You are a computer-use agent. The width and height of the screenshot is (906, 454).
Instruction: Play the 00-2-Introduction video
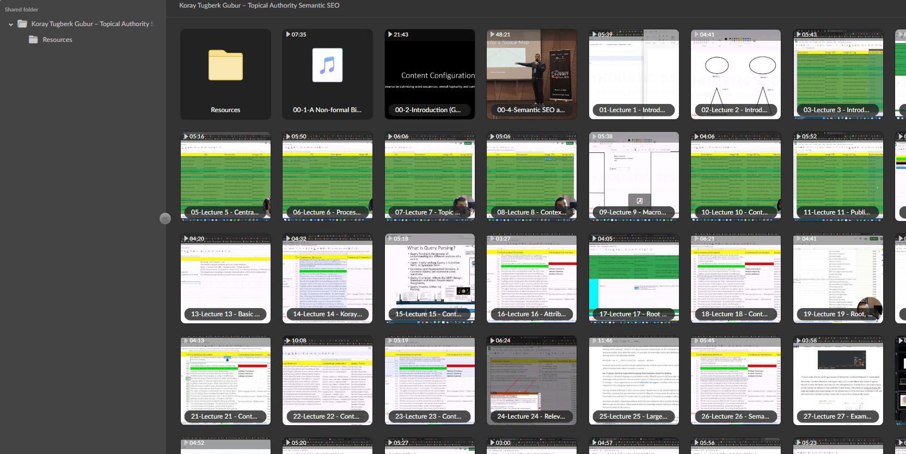tap(430, 75)
